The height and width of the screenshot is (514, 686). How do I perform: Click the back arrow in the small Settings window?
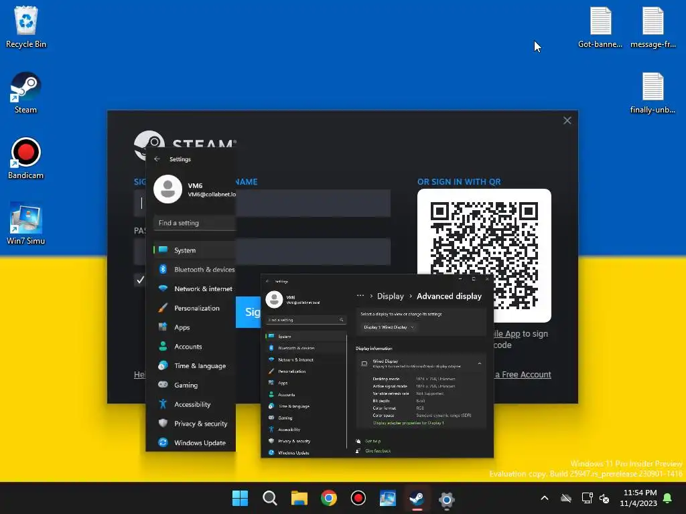267,282
